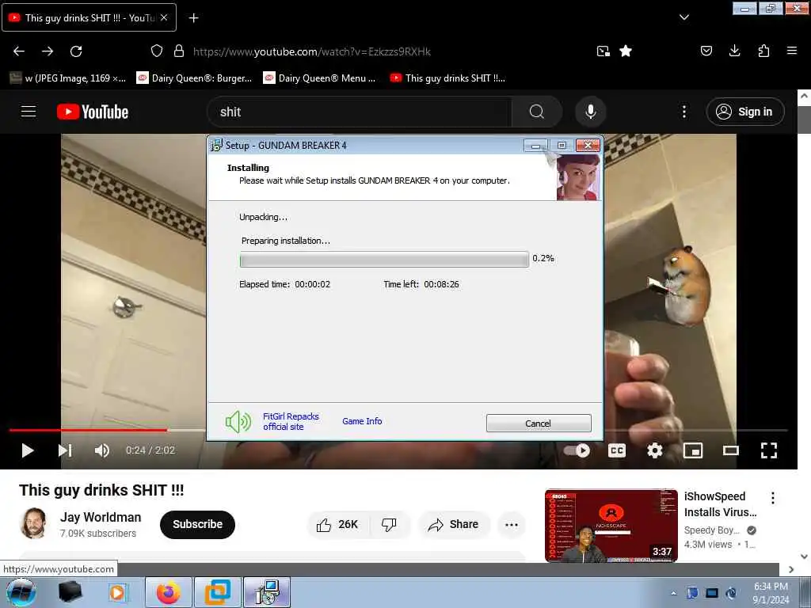811x608 pixels.
Task: Click the padlock site security icon
Action: click(x=179, y=51)
